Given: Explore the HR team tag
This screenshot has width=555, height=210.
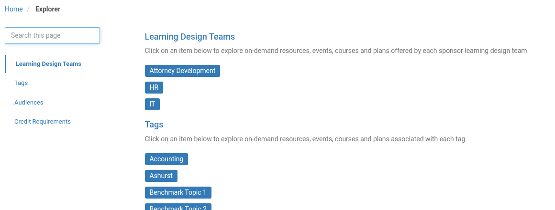Looking at the screenshot, I should click(154, 87).
